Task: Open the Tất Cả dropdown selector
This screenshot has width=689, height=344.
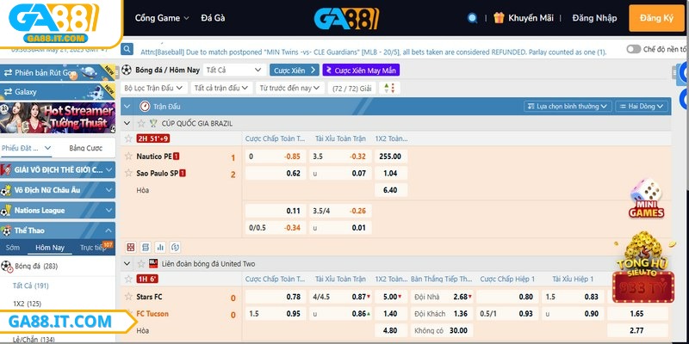Action: [234, 70]
